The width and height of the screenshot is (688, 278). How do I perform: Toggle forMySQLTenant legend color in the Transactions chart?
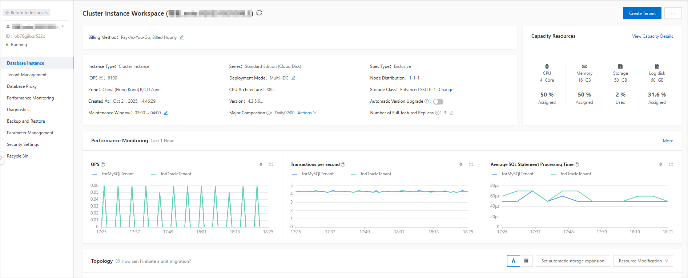(x=295, y=174)
